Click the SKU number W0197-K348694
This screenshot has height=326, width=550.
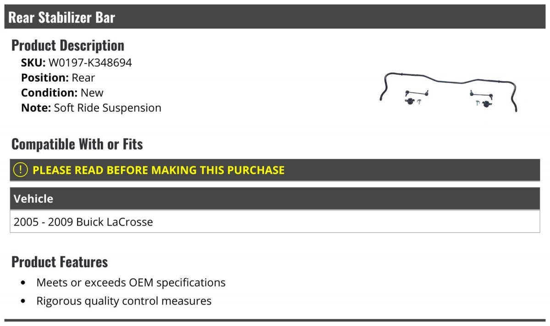(90, 63)
